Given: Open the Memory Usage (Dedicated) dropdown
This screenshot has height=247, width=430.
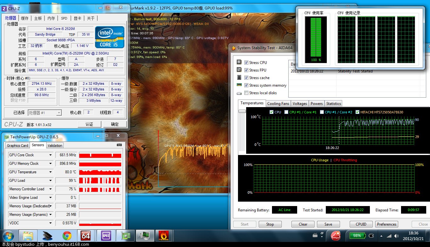Looking at the screenshot, I should (x=50, y=206).
